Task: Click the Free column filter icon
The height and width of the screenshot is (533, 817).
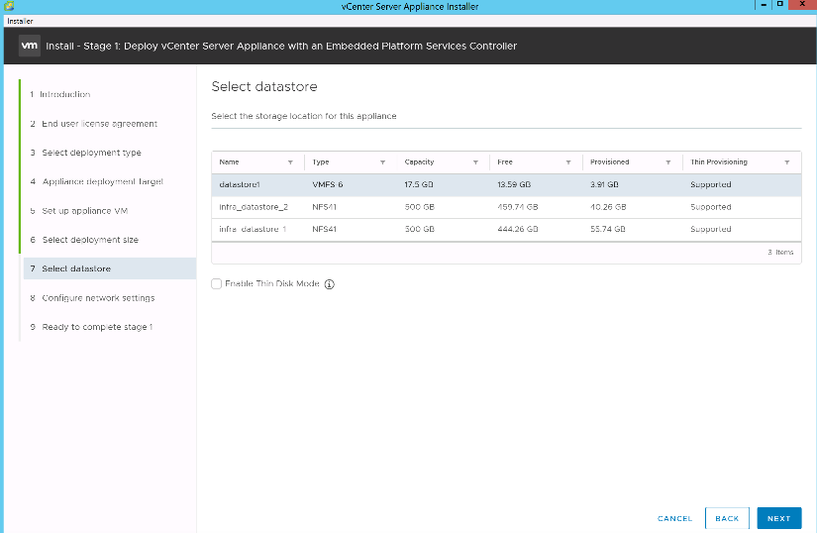Action: [x=568, y=161]
